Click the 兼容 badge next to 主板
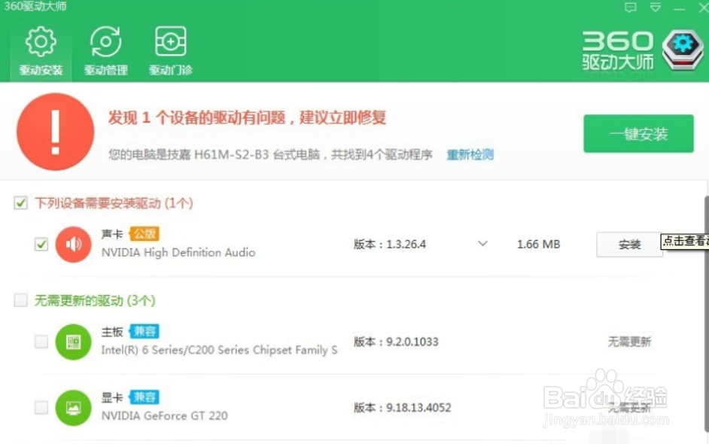709x444 pixels. [145, 331]
